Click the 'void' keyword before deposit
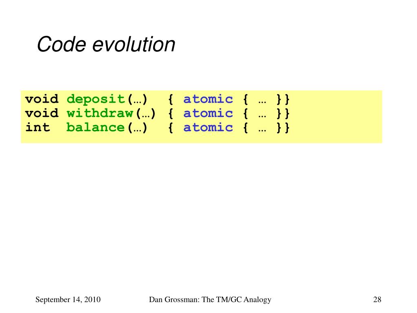 tap(42, 99)
